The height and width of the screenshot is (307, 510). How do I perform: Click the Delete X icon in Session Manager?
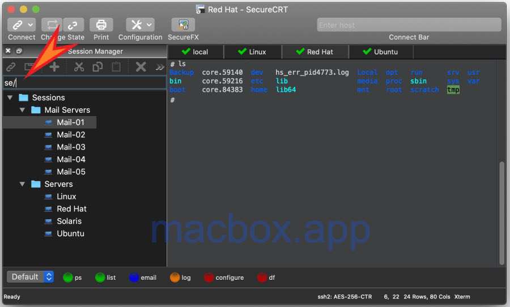141,67
